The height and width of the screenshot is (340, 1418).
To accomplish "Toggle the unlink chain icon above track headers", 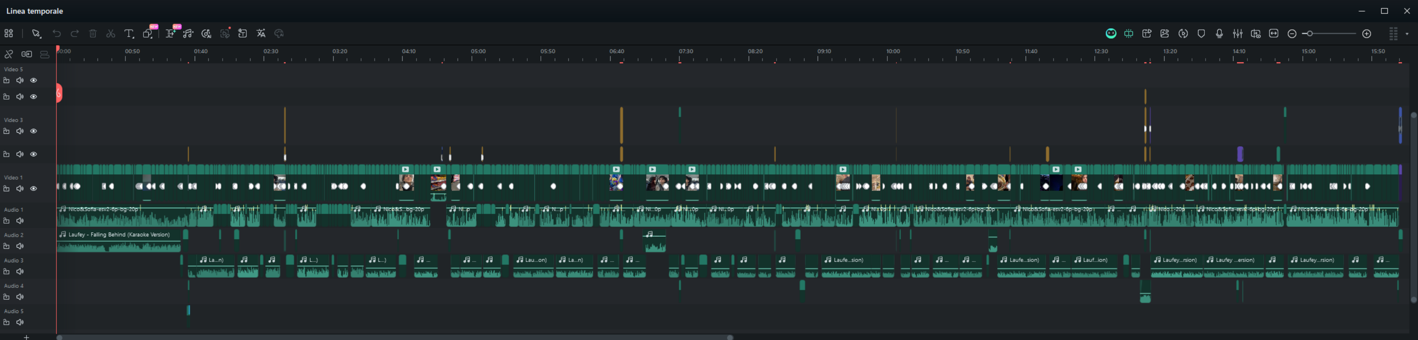I will tap(9, 54).
